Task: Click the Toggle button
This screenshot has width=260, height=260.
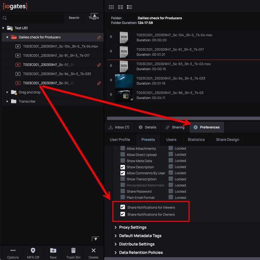Action: [x=93, y=18]
